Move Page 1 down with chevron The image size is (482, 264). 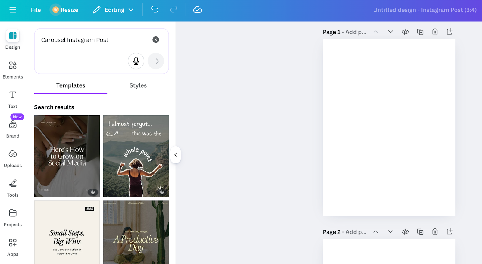[390, 32]
